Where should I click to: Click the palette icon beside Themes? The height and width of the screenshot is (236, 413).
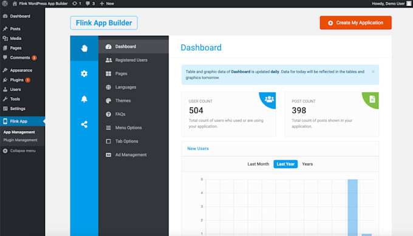[108, 101]
